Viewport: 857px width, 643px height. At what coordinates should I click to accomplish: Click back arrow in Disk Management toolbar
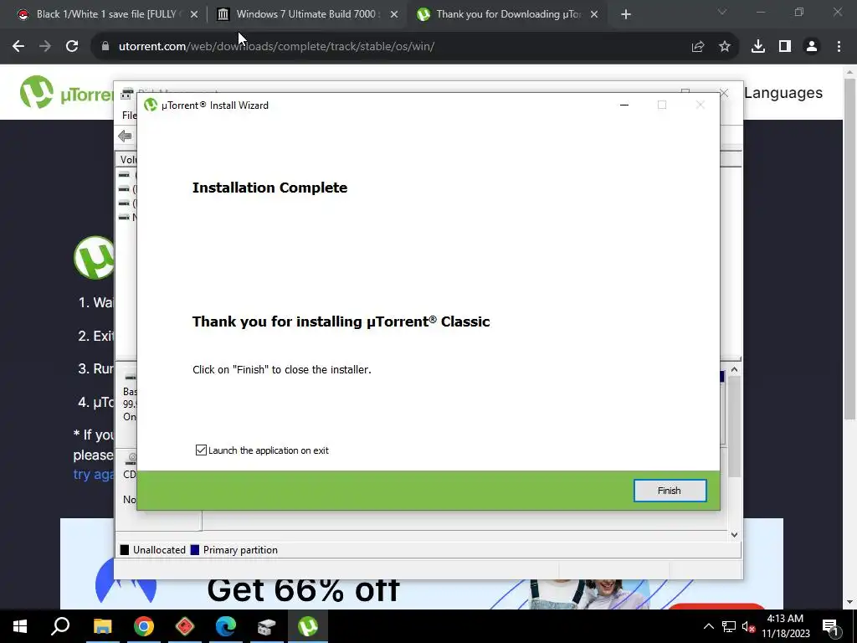[x=126, y=136]
